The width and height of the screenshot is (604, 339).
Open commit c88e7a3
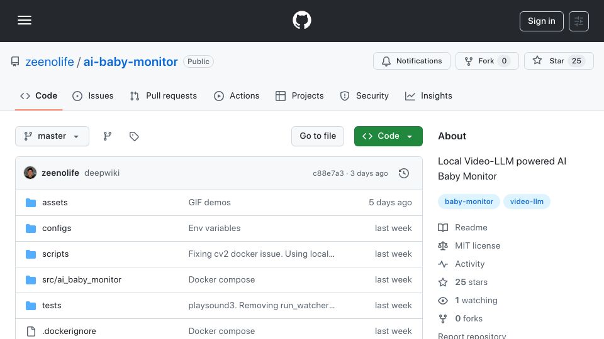328,173
